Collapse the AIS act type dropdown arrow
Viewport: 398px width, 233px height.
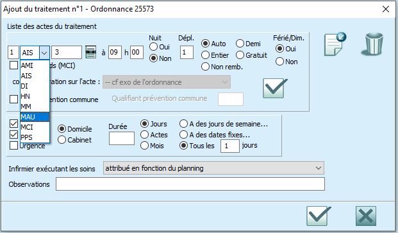(44, 53)
